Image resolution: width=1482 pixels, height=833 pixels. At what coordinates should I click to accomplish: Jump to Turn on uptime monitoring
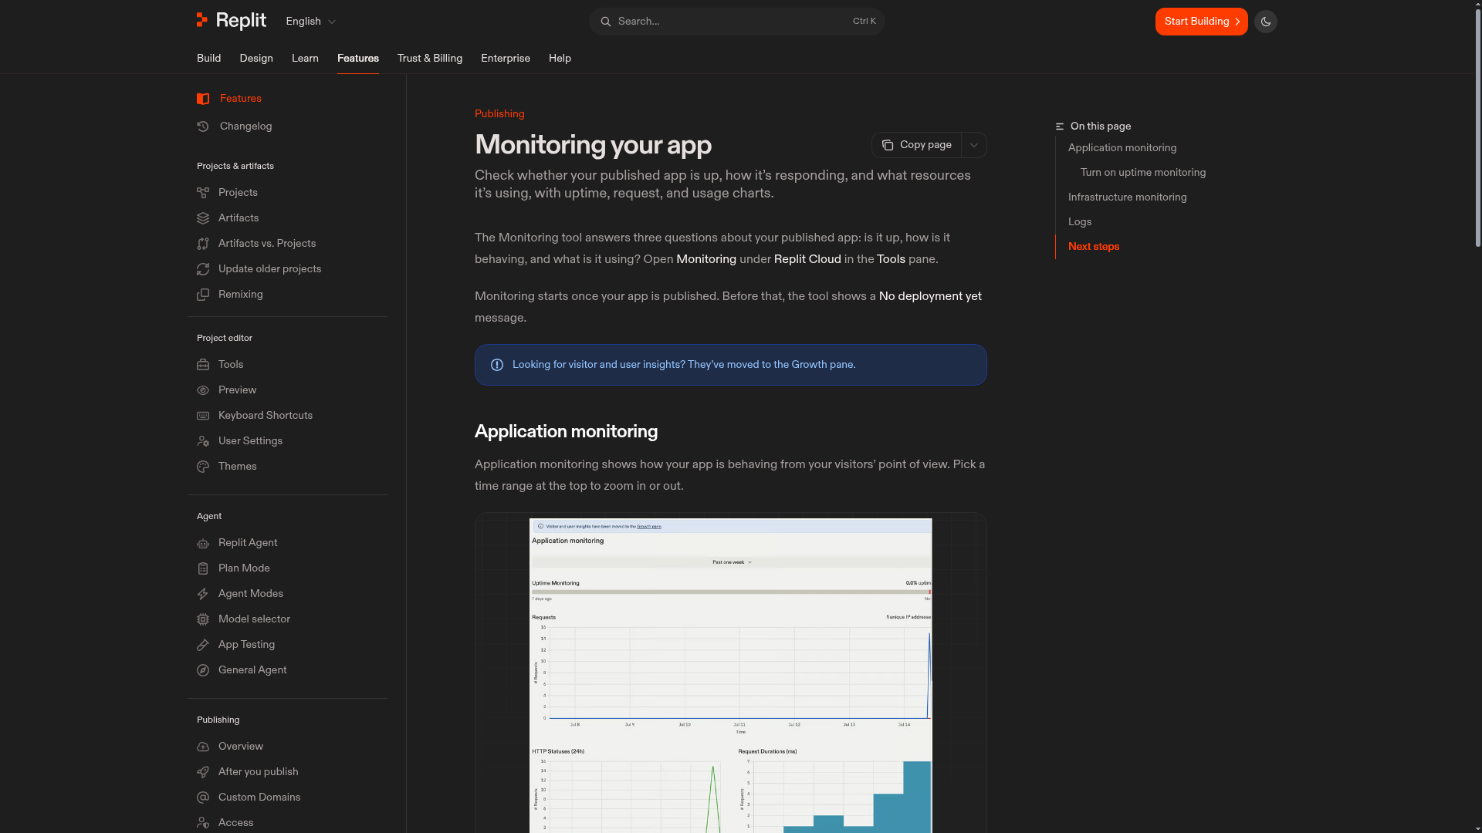1143,173
